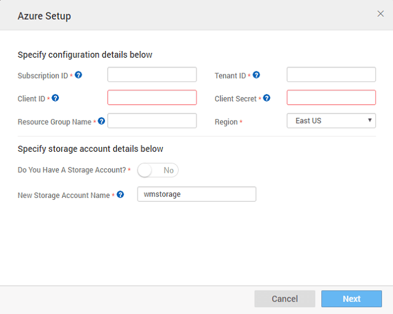
Task: Click the Subscription ID text field
Action: click(152, 75)
